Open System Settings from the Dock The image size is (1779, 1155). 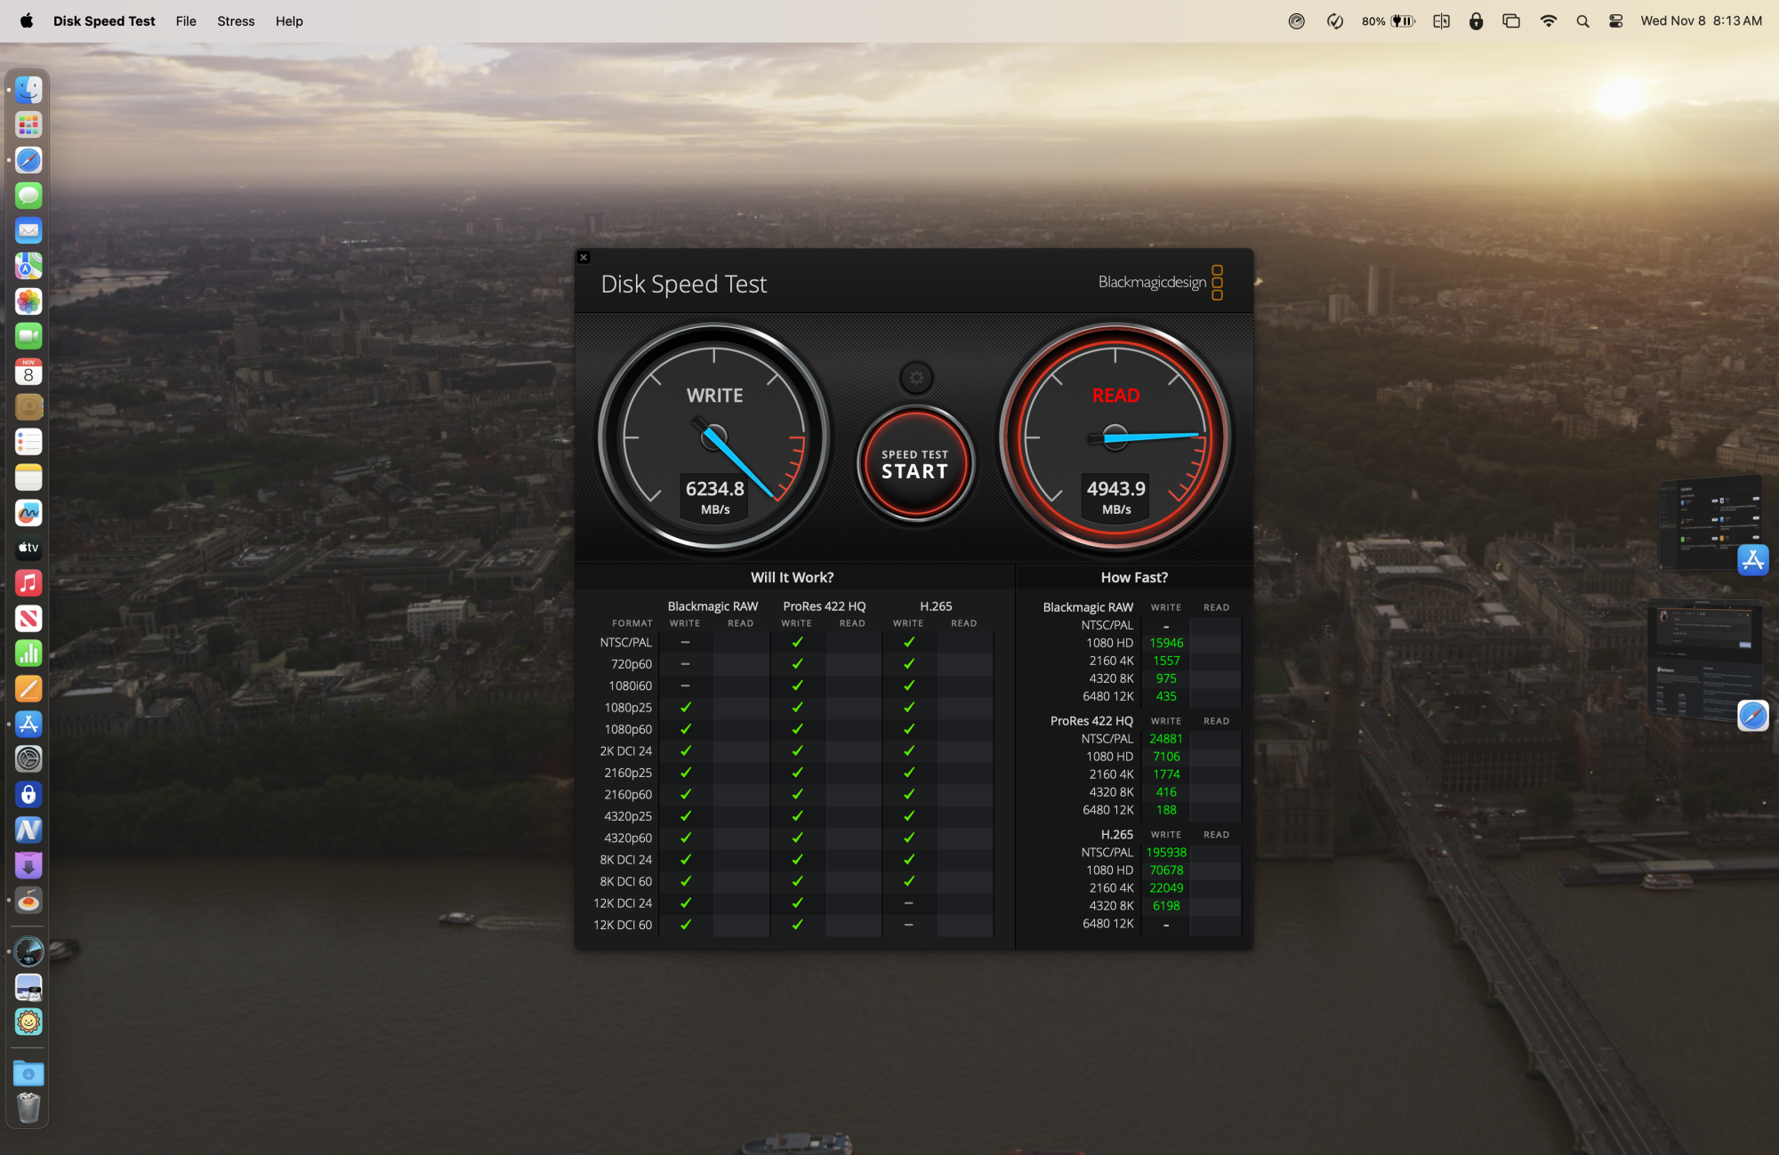28,758
